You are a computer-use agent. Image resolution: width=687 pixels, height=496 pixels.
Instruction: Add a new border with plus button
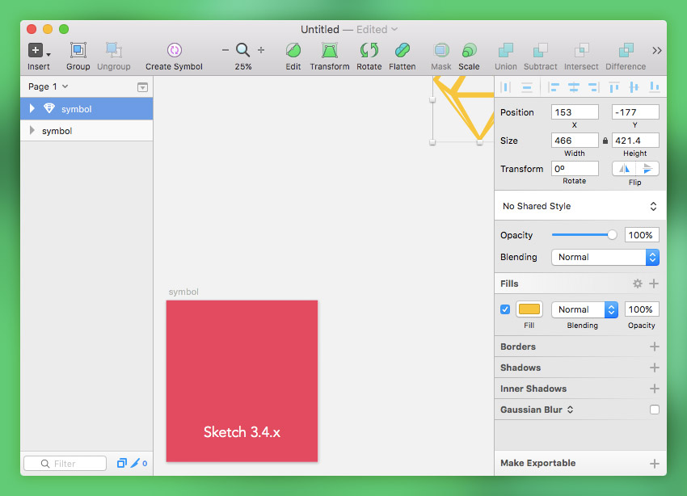(x=654, y=347)
